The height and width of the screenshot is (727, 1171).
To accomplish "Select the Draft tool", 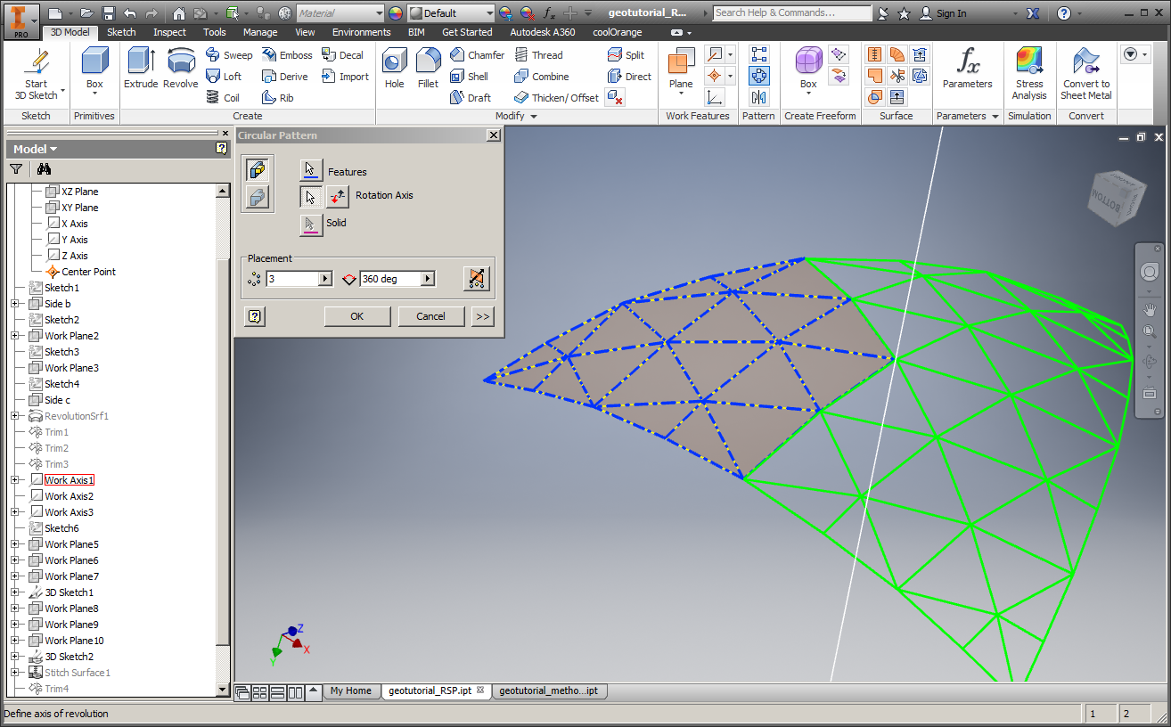I will [x=471, y=98].
